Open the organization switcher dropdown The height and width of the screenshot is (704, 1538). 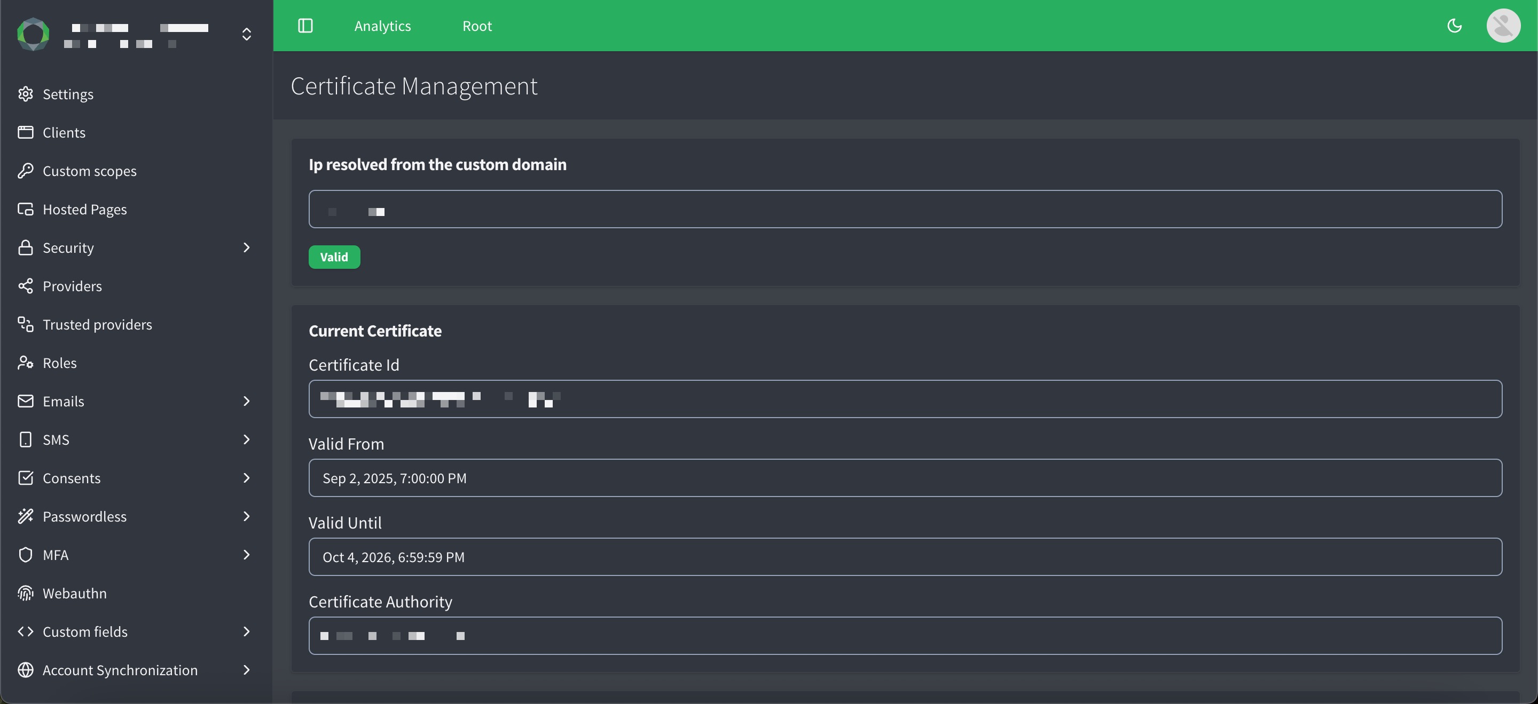tap(246, 34)
